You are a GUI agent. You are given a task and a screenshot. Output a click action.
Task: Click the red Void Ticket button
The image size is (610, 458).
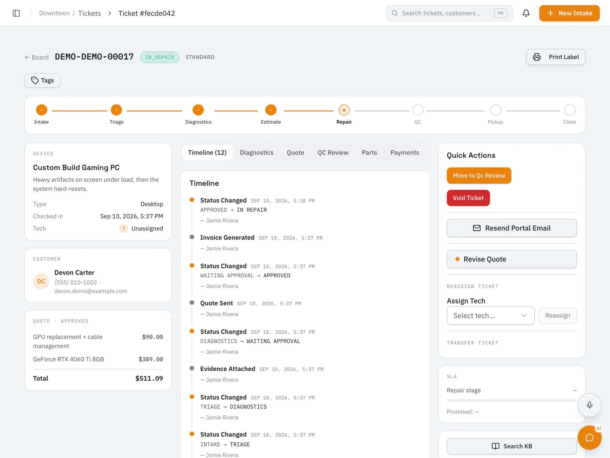point(468,198)
